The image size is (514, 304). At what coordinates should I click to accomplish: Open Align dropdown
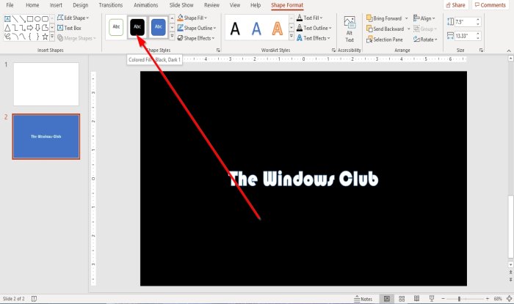pyautogui.click(x=424, y=18)
